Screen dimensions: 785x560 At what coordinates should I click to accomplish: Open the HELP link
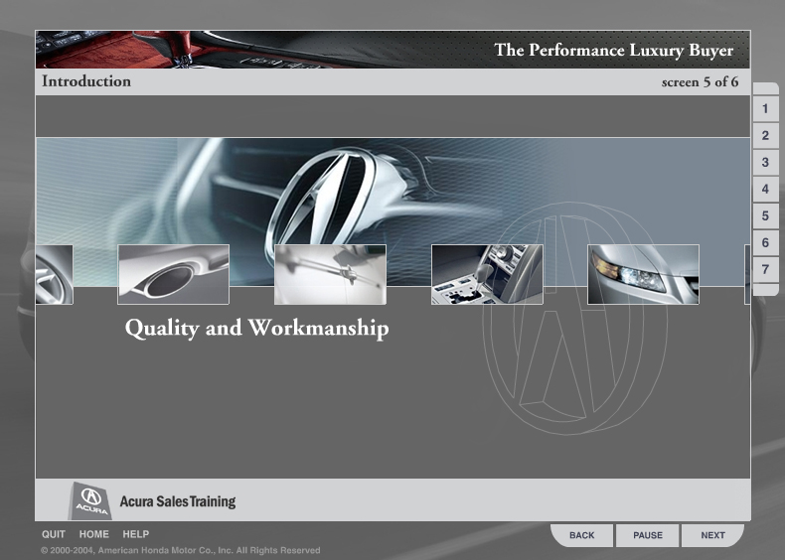[136, 534]
